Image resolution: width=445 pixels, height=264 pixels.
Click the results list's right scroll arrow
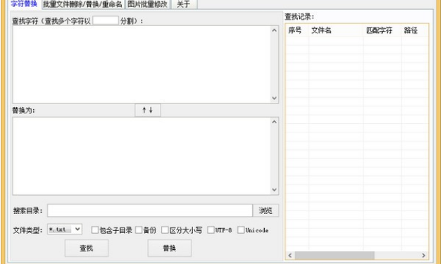[423, 256]
